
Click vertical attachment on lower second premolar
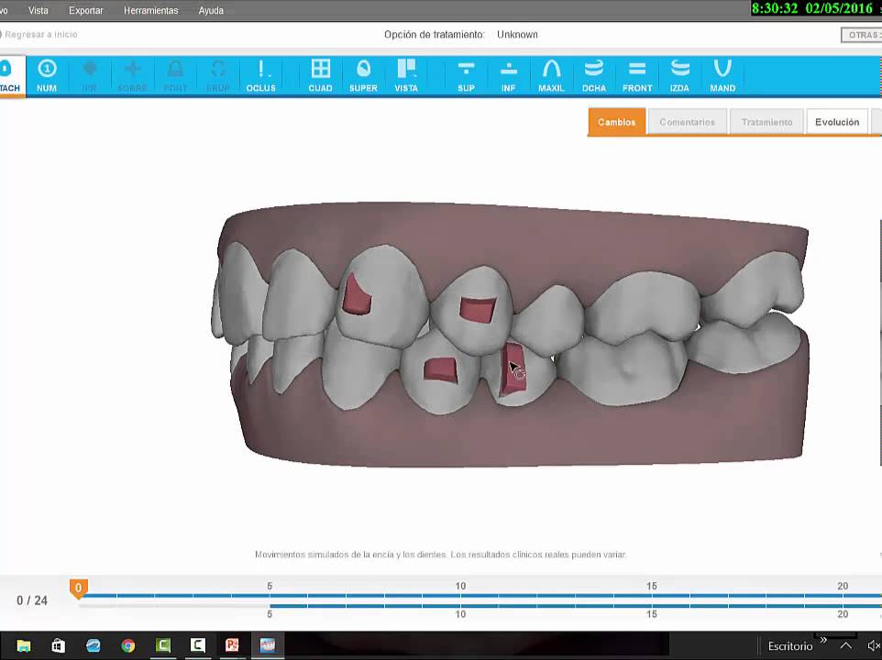(513, 369)
